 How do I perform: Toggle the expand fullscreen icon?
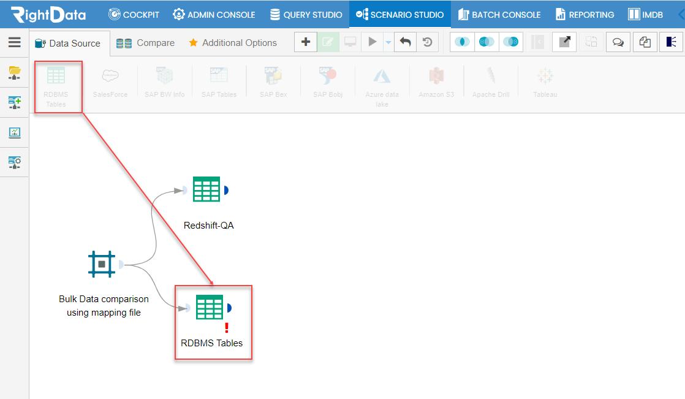click(x=564, y=42)
